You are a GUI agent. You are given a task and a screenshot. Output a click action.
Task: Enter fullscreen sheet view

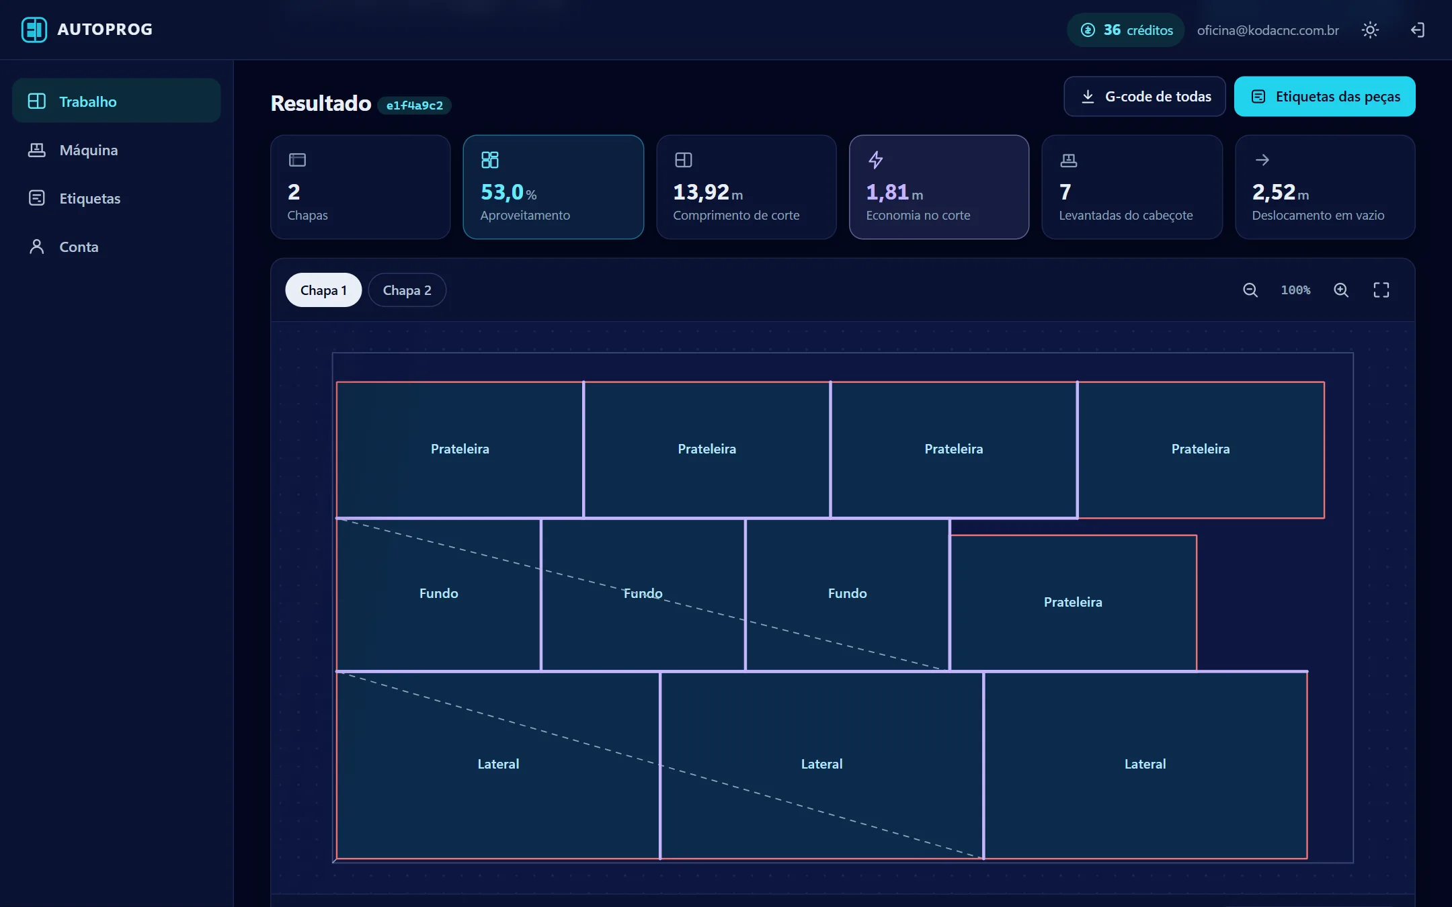tap(1381, 290)
